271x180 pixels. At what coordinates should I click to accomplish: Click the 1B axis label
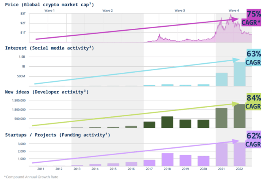pyautogui.click(x=23, y=66)
